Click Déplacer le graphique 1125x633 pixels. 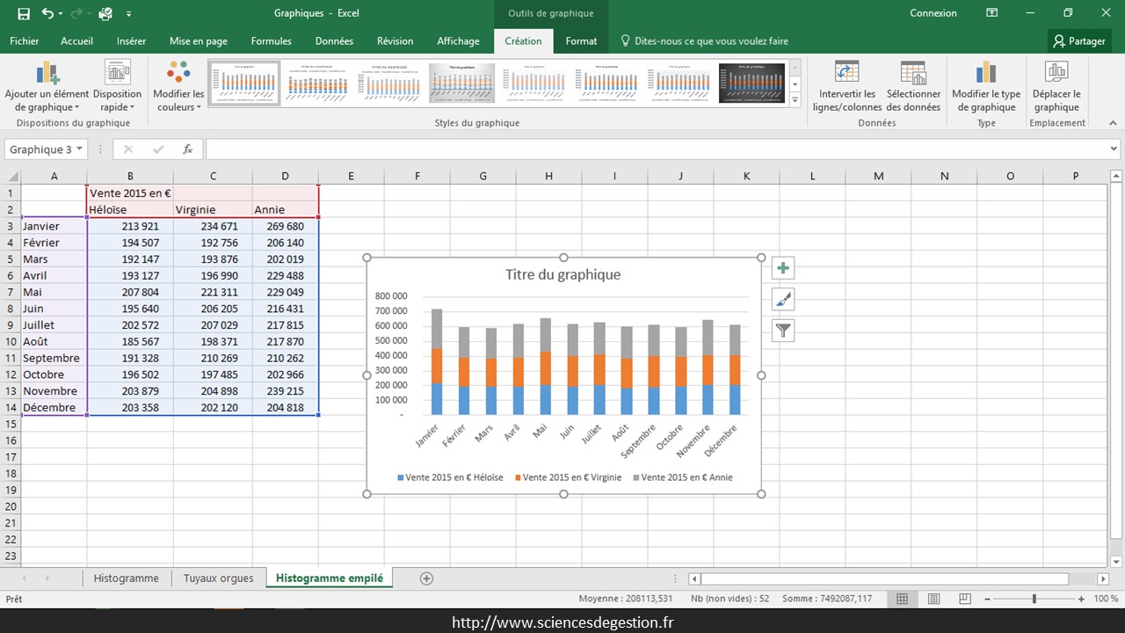point(1056,87)
